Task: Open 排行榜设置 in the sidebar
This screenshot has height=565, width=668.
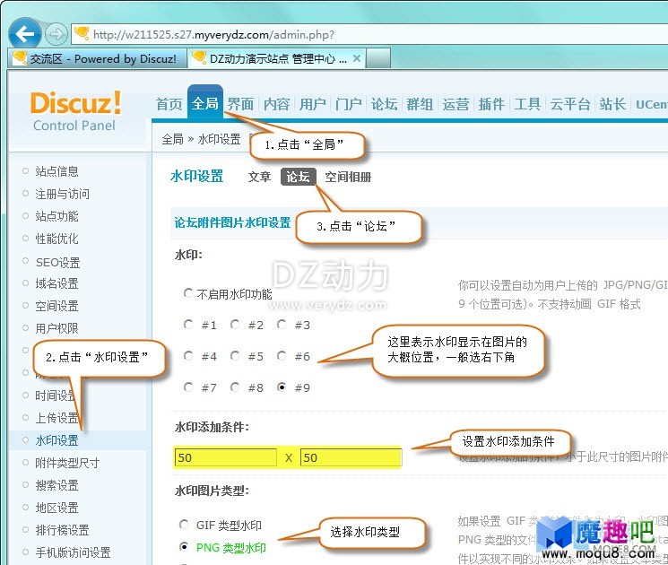Action: pos(62,530)
